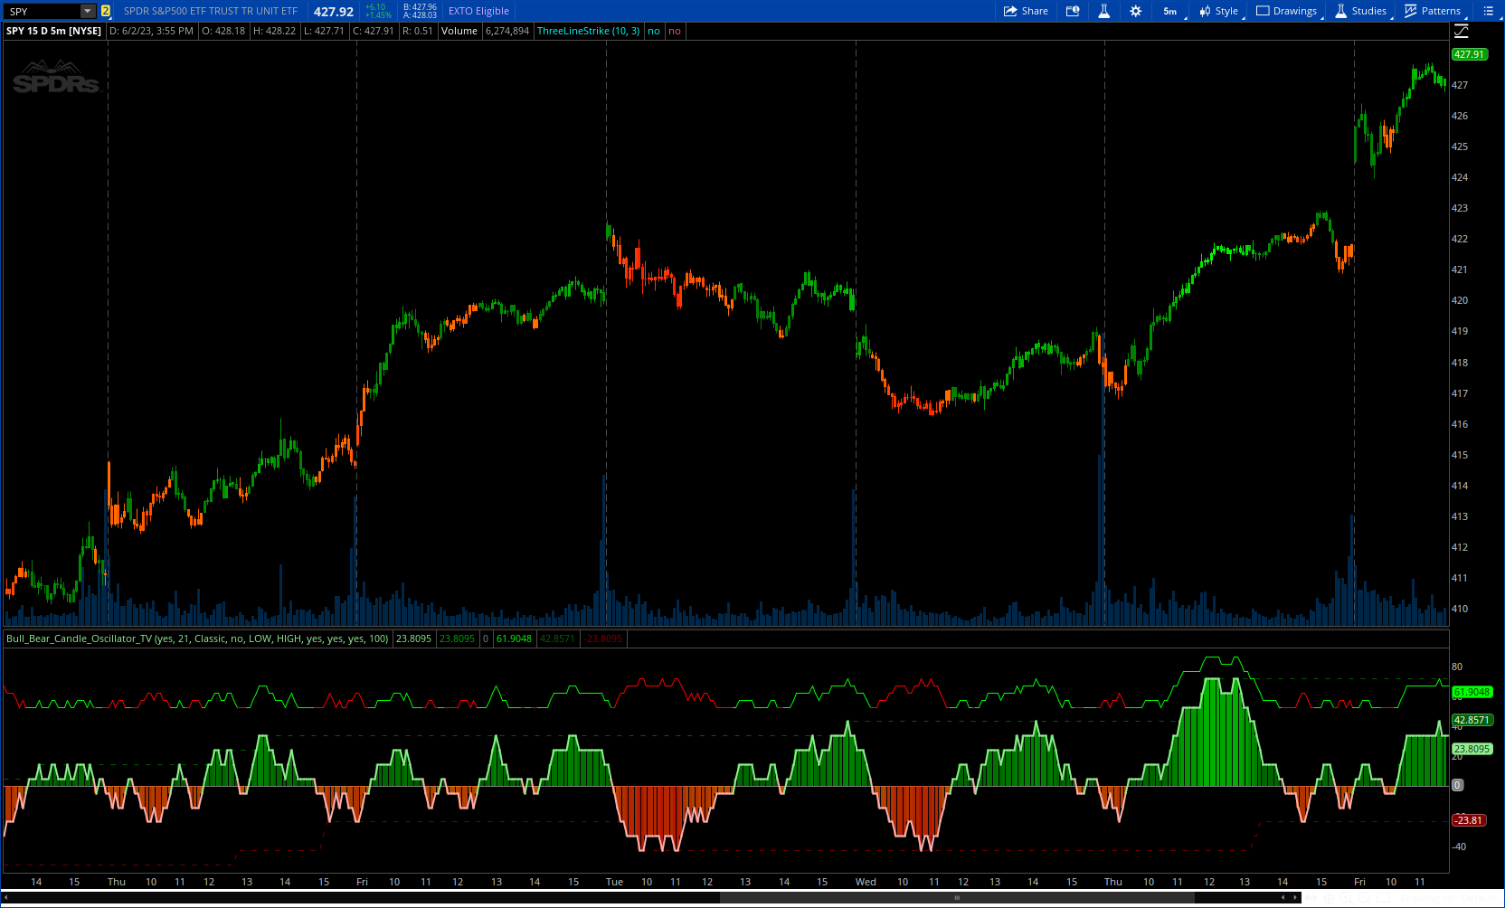Open the Patterns menu

coord(1434,11)
